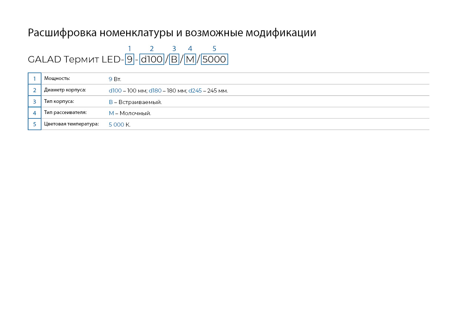460x328 pixels.
Task: Click the heading "Расшифровка номенклатуры и возможные модификации"
Action: tap(172, 33)
